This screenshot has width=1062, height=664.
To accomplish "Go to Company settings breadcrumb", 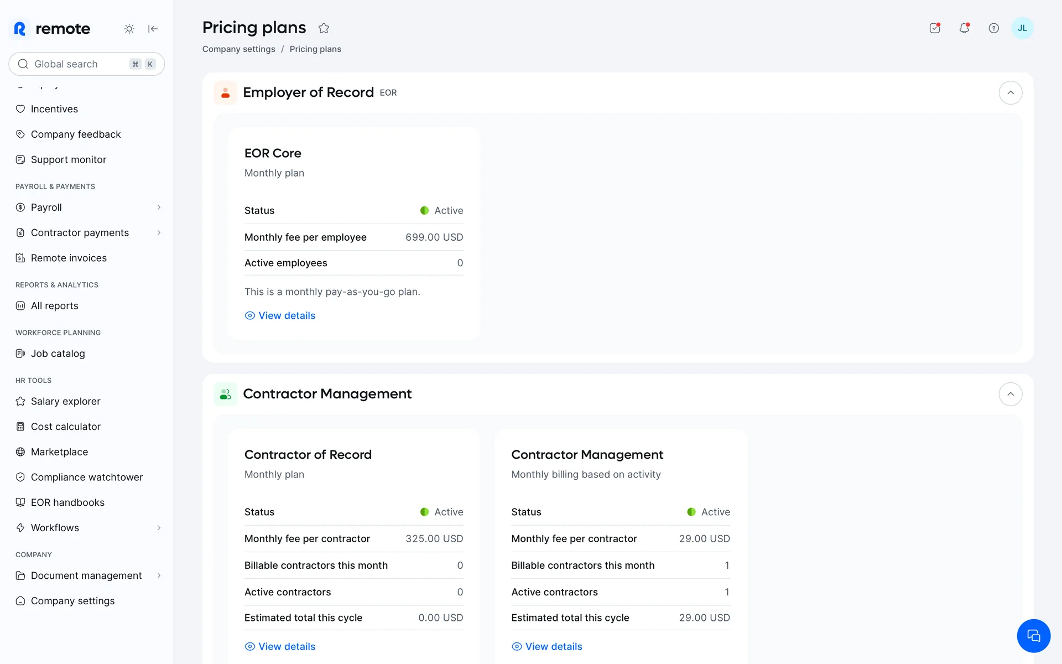I will (238, 49).
